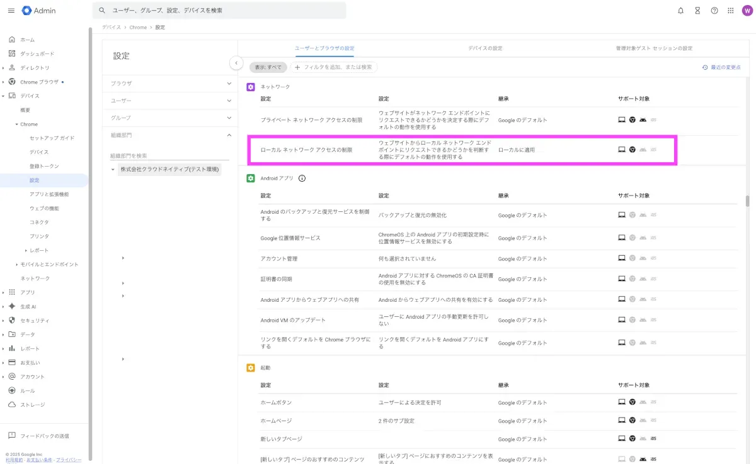Collapse the 組織部門 section

[229, 135]
